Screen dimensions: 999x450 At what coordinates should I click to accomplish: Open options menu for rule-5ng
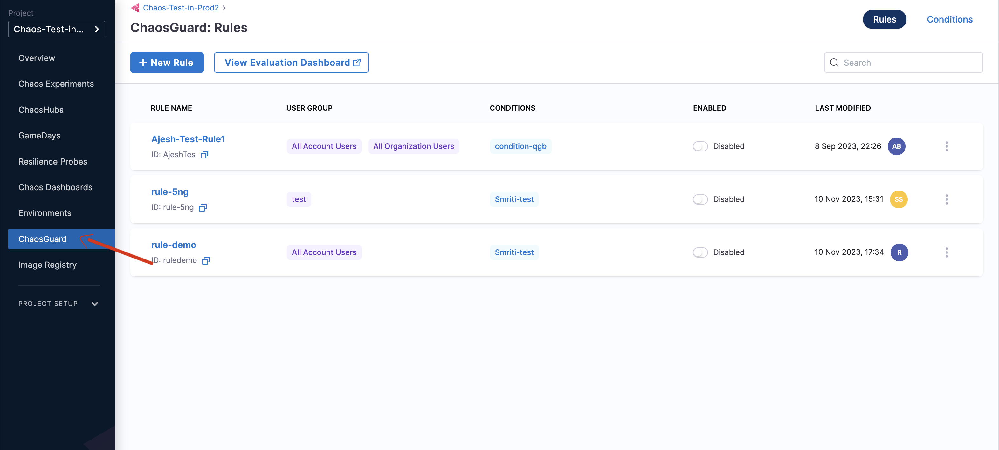pyautogui.click(x=947, y=199)
